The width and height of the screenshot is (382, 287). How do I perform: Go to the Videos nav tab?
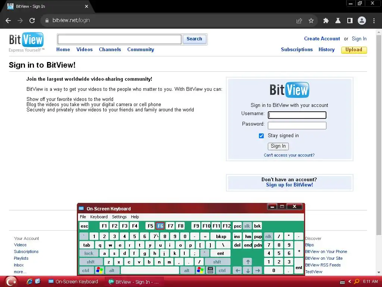point(84,50)
